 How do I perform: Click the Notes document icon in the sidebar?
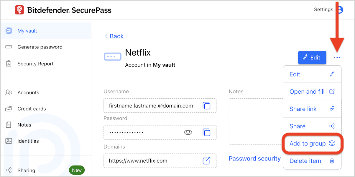point(9,125)
